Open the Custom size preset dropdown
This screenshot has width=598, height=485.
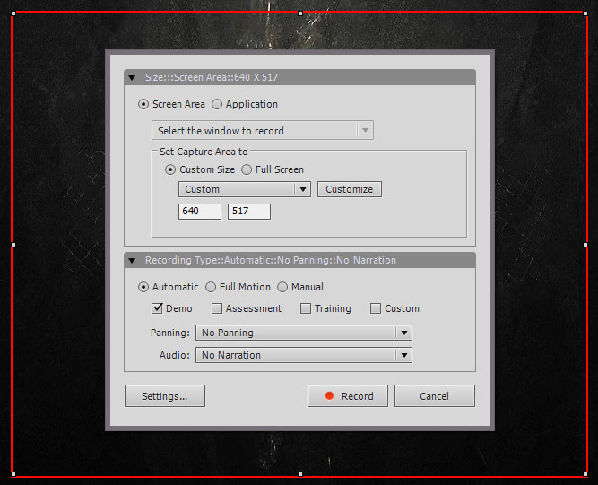point(245,189)
